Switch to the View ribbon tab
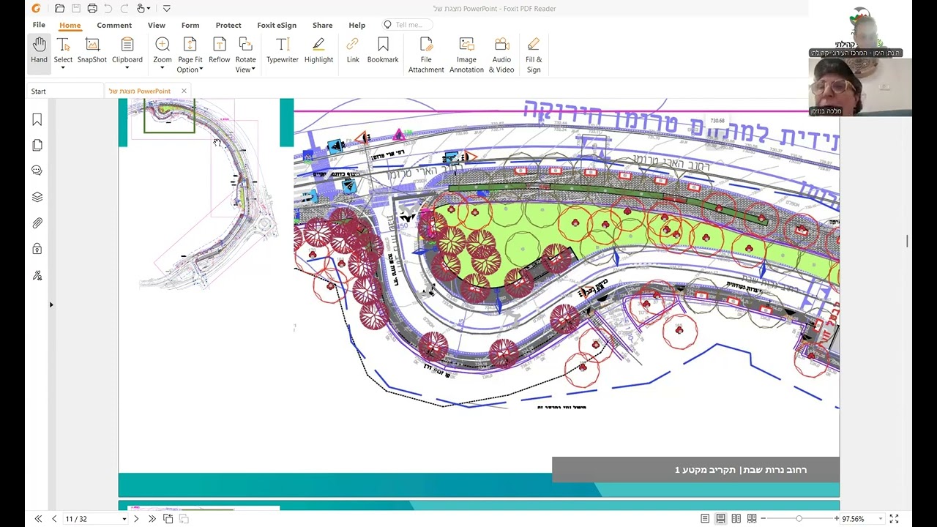The width and height of the screenshot is (937, 527). point(156,25)
